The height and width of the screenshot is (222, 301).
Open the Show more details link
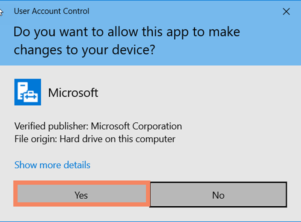click(52, 165)
